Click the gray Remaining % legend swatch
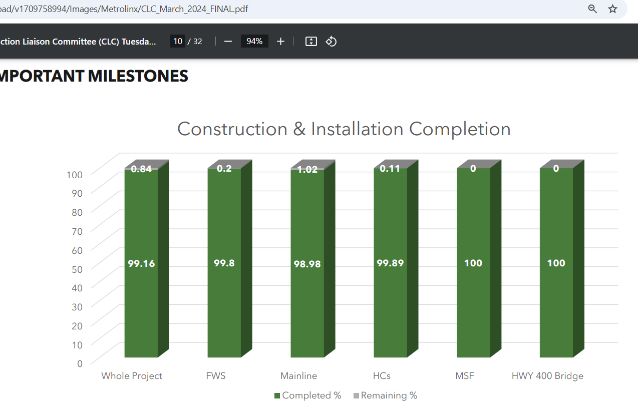Viewport: 638px width, 411px height. pos(356,396)
